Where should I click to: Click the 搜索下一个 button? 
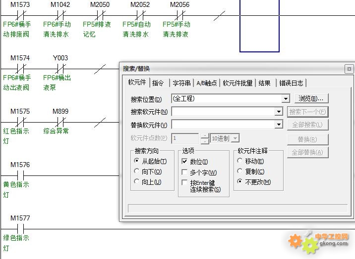pos(308,112)
